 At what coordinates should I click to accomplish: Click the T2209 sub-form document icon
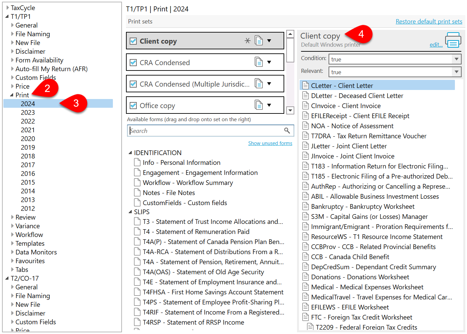[310, 327]
